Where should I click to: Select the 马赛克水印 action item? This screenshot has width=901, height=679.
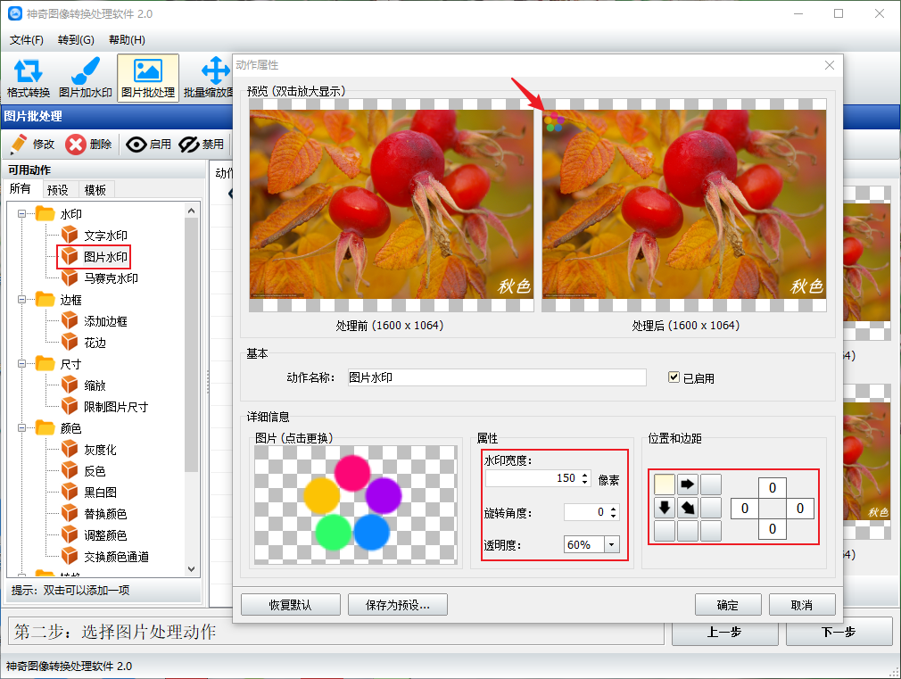pyautogui.click(x=111, y=278)
